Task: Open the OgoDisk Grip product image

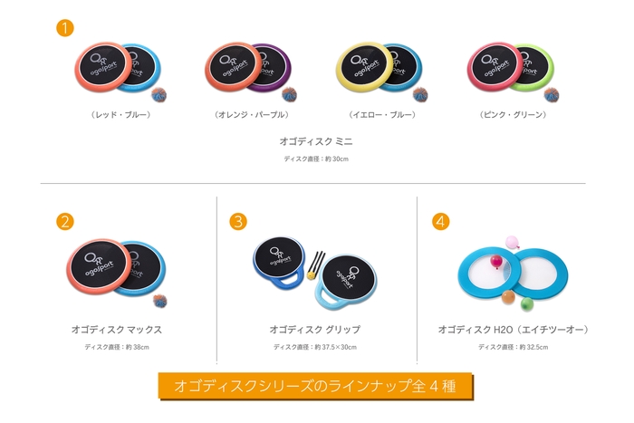Action: tap(315, 274)
